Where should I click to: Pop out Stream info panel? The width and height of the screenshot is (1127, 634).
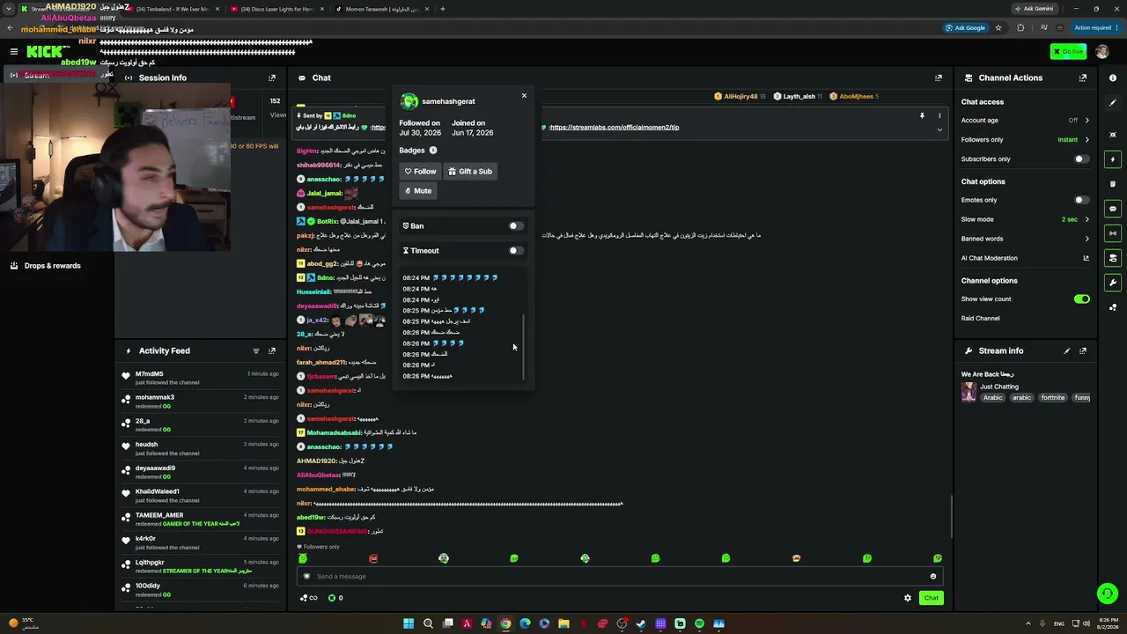coord(1083,351)
